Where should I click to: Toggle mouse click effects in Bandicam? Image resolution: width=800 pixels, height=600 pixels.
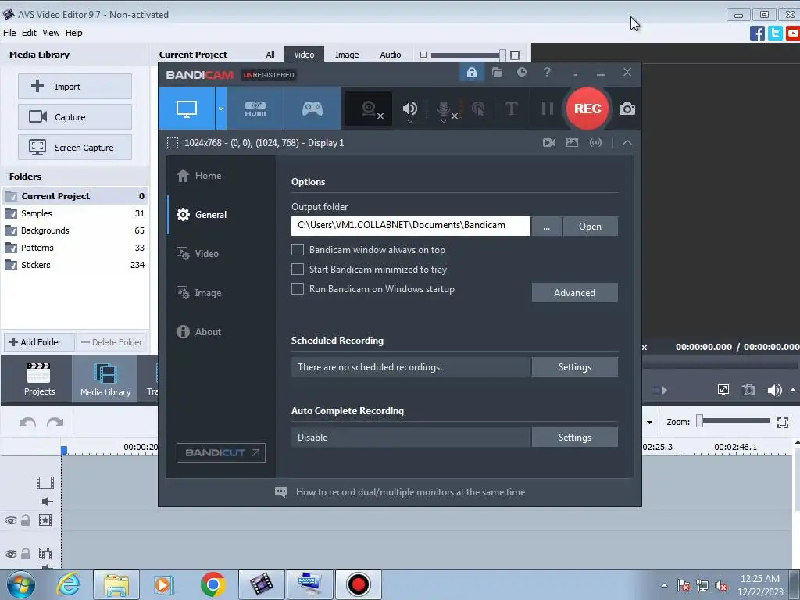478,109
